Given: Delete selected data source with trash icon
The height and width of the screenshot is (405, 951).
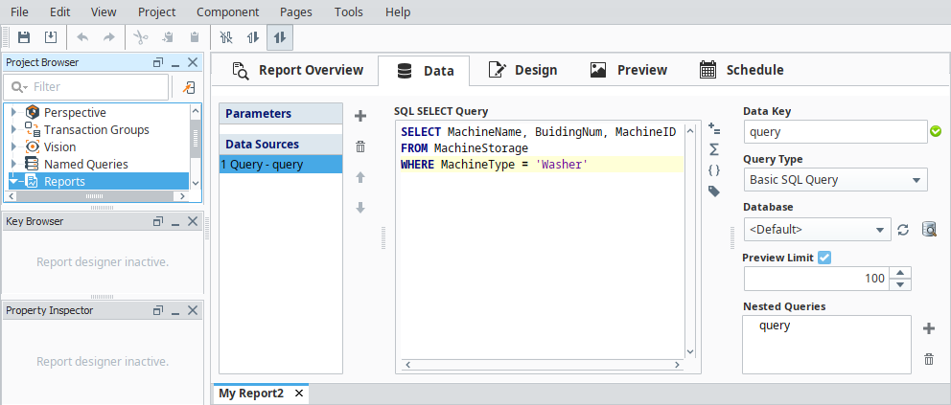Looking at the screenshot, I should pos(360,146).
